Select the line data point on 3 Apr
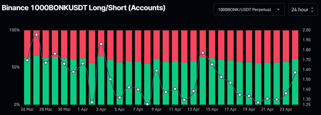321x115 pixels. coord(101,44)
